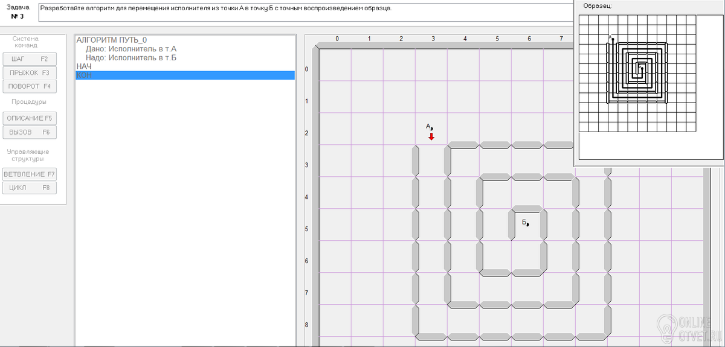Click the ОПИСАНИЕ F5 procedure button
725x347 pixels.
coord(30,118)
